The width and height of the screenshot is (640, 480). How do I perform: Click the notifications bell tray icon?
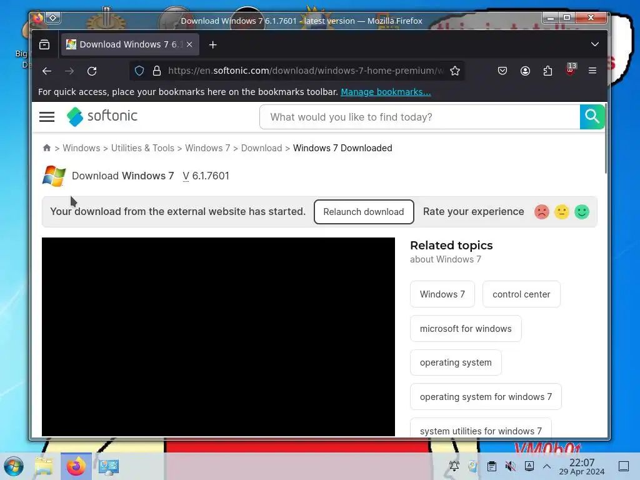tap(454, 466)
